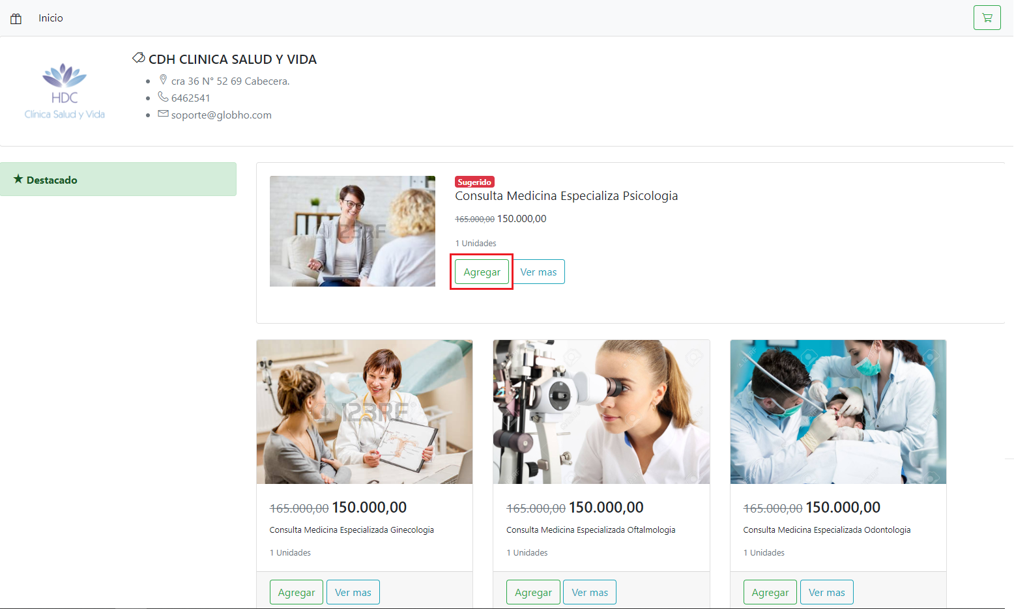Open the Psicologia consultation photo
This screenshot has height=609, width=1014.
click(x=352, y=231)
